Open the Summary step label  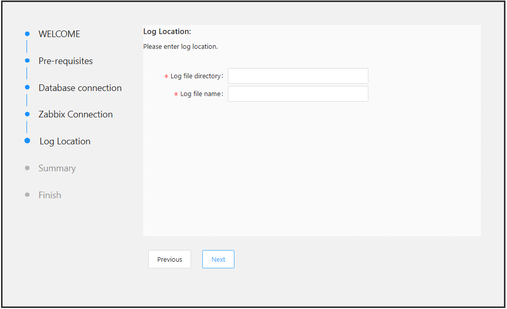coord(57,168)
